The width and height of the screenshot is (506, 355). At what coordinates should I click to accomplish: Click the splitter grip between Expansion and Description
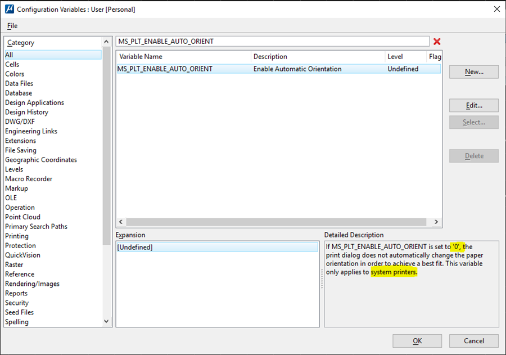[322, 279]
